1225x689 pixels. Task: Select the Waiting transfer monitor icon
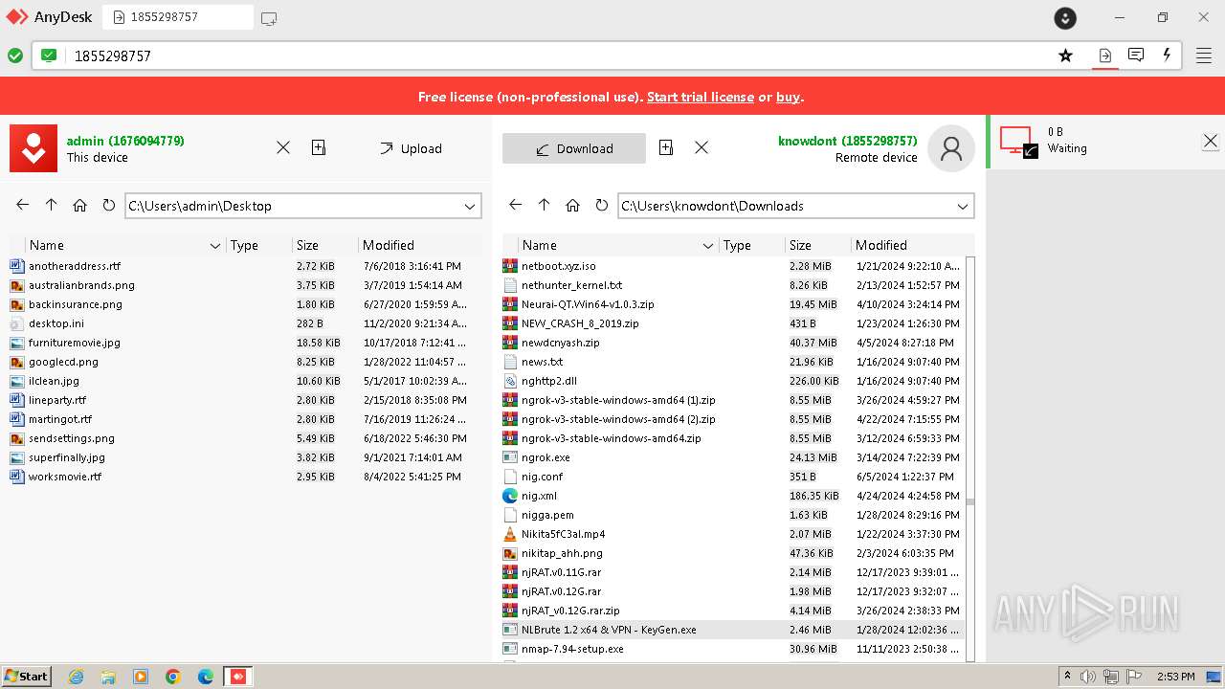[1018, 142]
